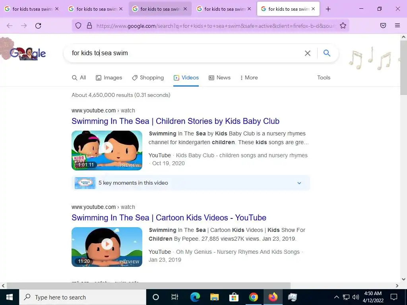Open File Explorer from taskbar
This screenshot has width=407, height=305.
(x=214, y=297)
